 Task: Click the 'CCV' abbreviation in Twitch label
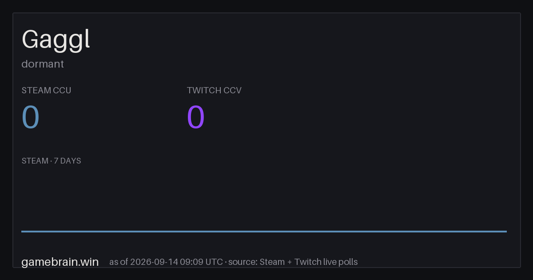pos(232,90)
